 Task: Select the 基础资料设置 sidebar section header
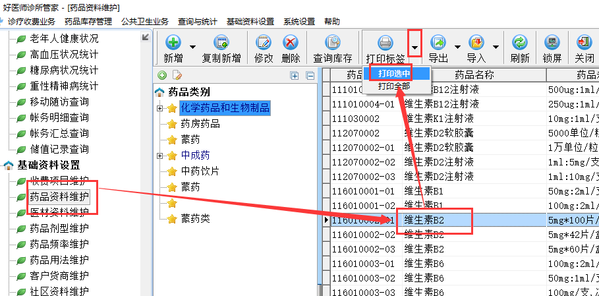[49, 165]
